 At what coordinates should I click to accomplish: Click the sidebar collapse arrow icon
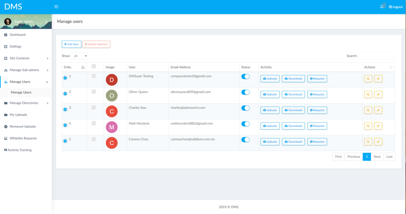[x=56, y=7]
